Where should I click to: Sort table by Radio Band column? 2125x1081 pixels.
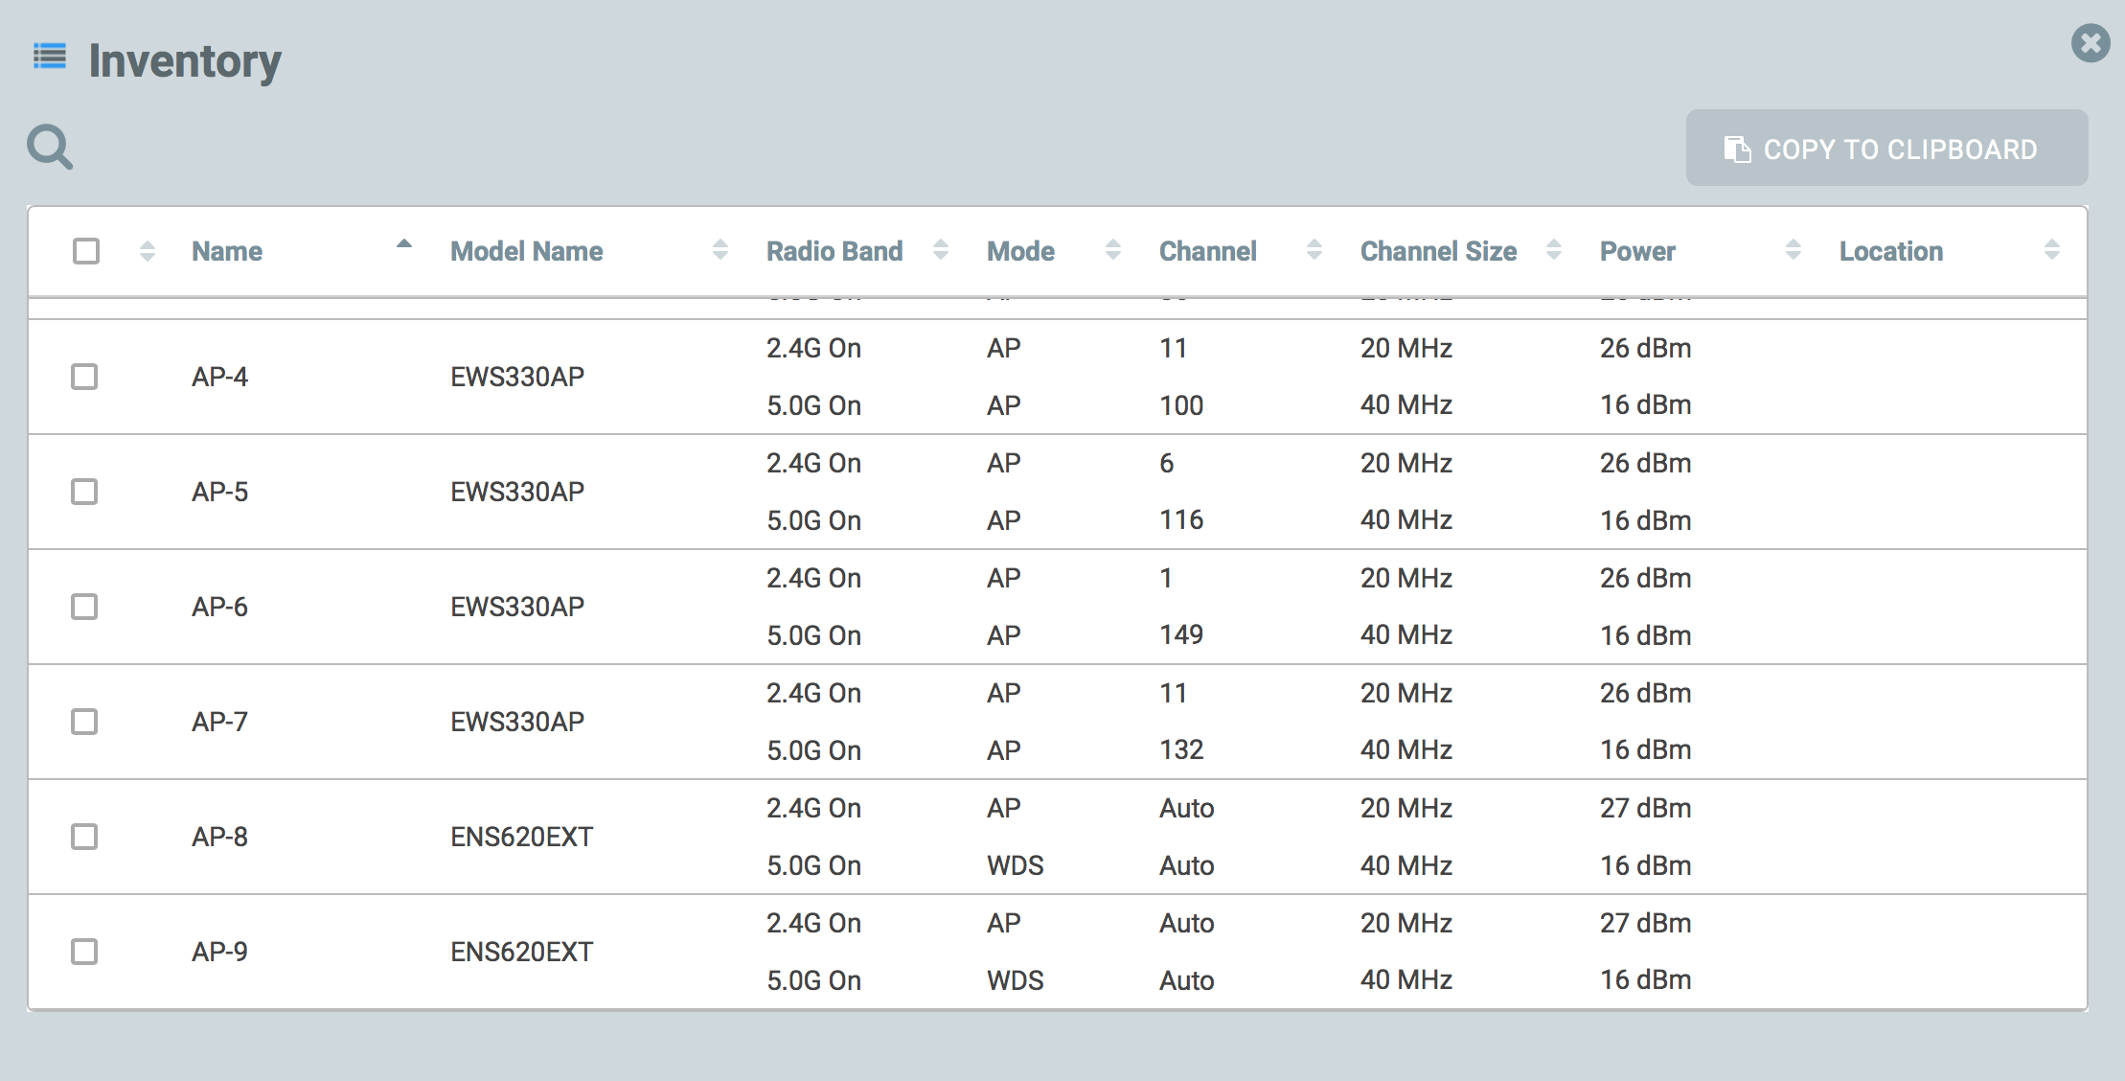tap(834, 251)
